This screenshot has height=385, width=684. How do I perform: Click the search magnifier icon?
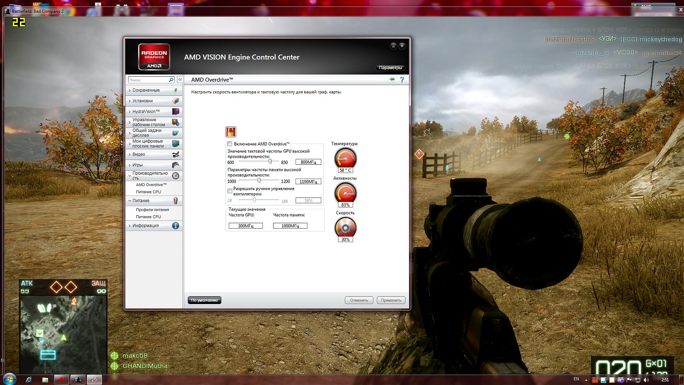tap(171, 80)
